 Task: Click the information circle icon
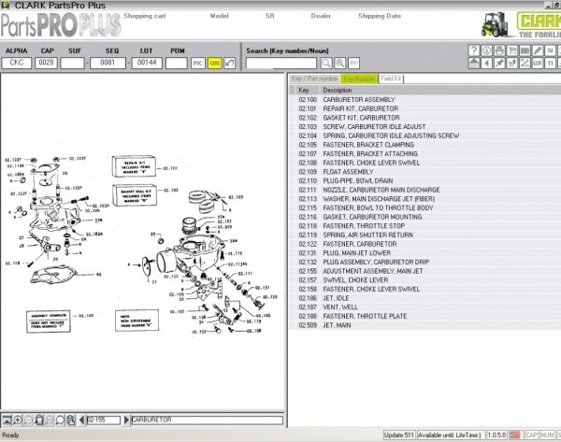(x=486, y=50)
